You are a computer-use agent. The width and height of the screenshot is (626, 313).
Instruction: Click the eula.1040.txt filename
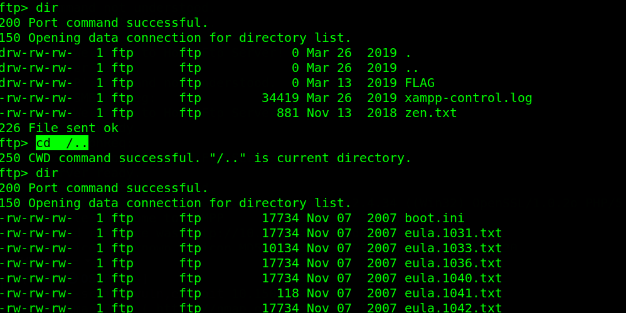tap(453, 278)
